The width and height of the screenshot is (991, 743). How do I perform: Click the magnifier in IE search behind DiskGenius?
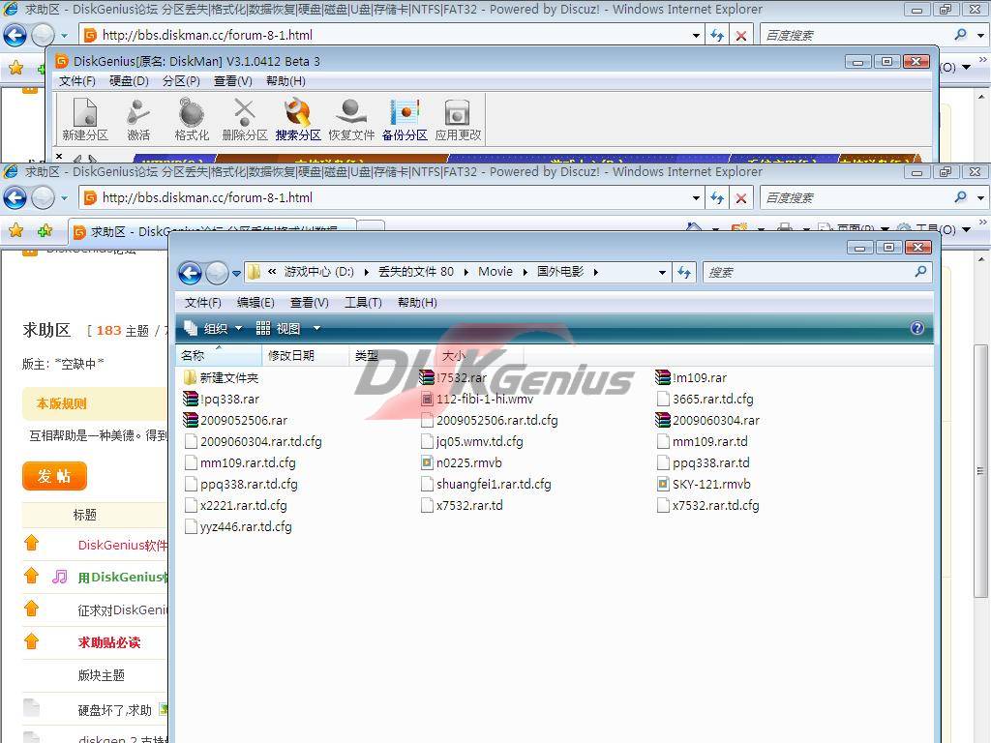pos(961,35)
